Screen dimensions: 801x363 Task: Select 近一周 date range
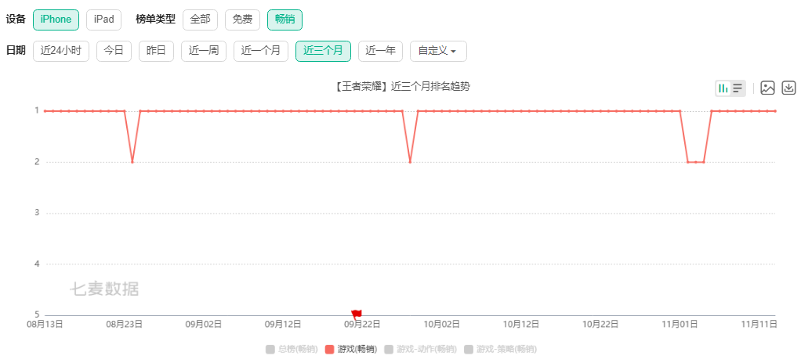coord(204,51)
